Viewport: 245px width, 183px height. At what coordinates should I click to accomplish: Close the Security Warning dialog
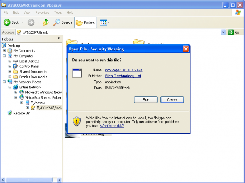[186, 49]
